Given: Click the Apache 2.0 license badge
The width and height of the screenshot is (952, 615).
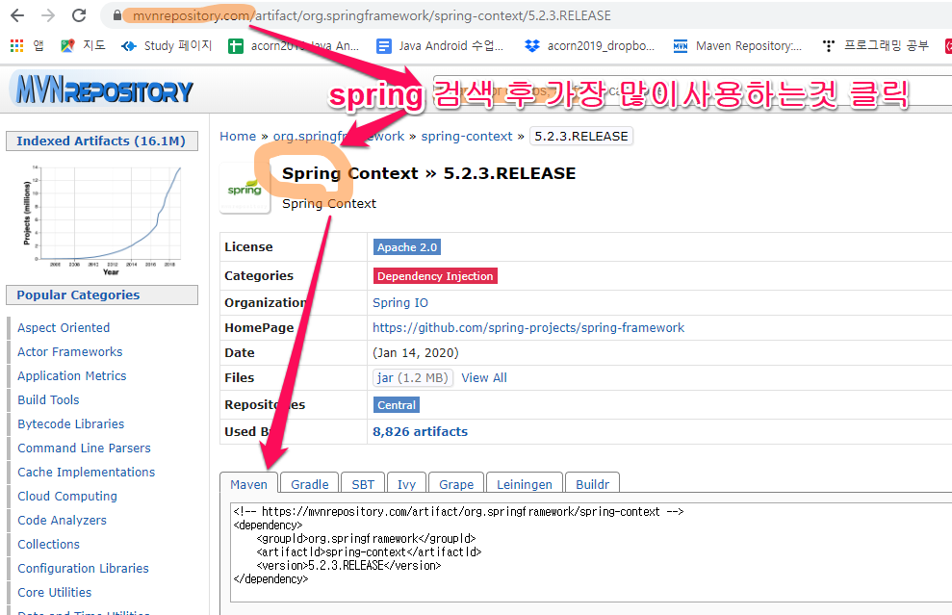Looking at the screenshot, I should point(407,247).
